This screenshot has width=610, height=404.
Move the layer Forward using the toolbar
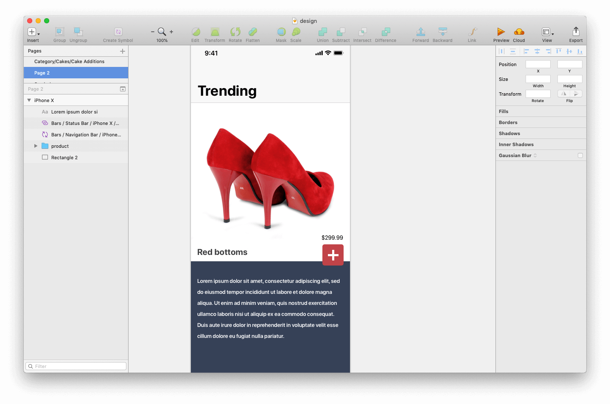tap(420, 32)
